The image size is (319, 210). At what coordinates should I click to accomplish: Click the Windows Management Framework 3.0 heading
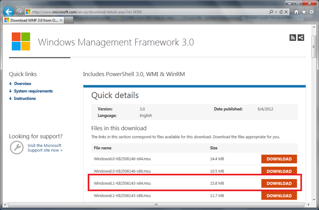[116, 42]
